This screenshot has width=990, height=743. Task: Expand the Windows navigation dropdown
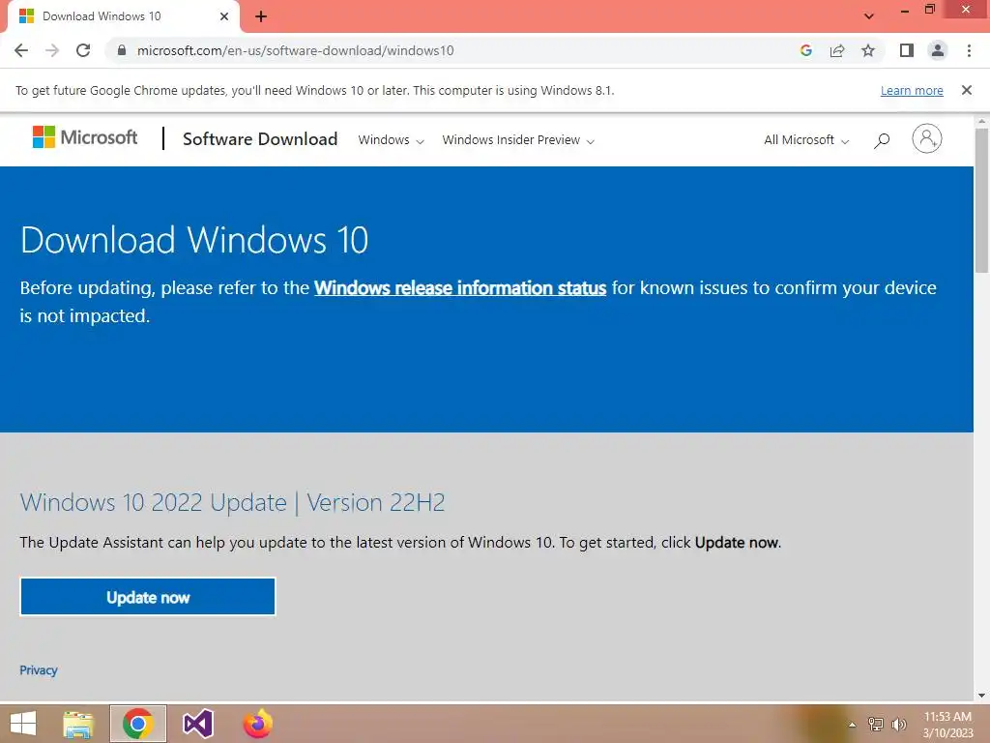(391, 140)
